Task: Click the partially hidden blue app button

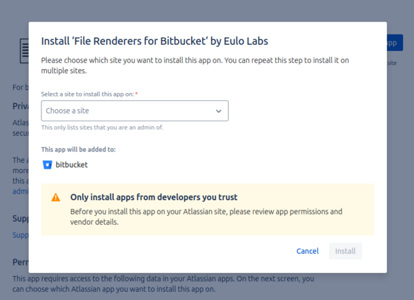Action: click(x=393, y=43)
